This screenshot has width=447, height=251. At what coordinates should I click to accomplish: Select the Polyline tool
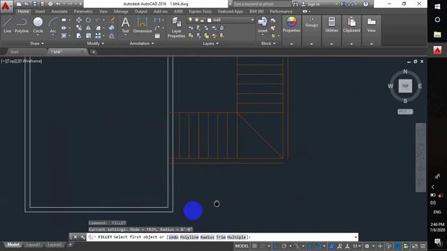(x=22, y=25)
